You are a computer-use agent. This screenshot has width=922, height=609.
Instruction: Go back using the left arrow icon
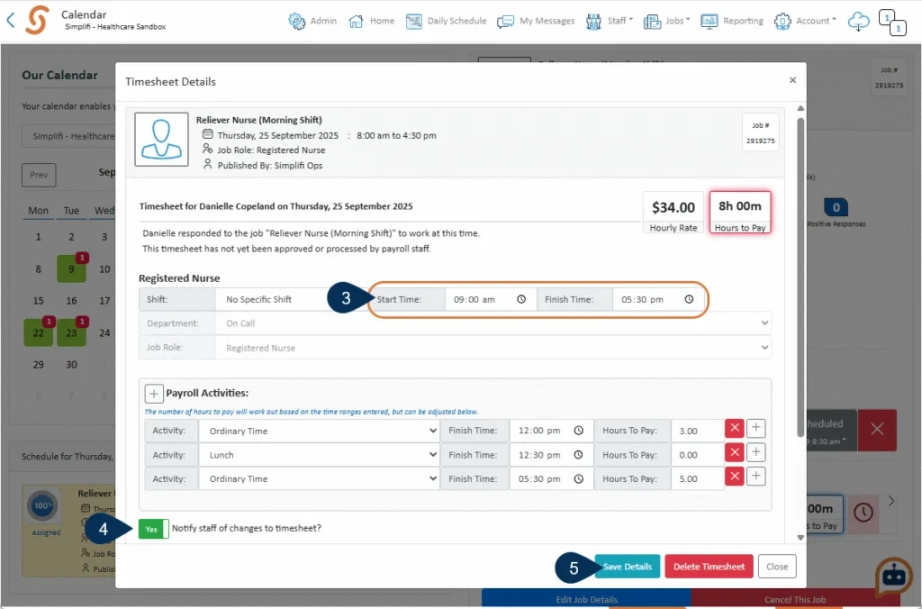[11, 21]
